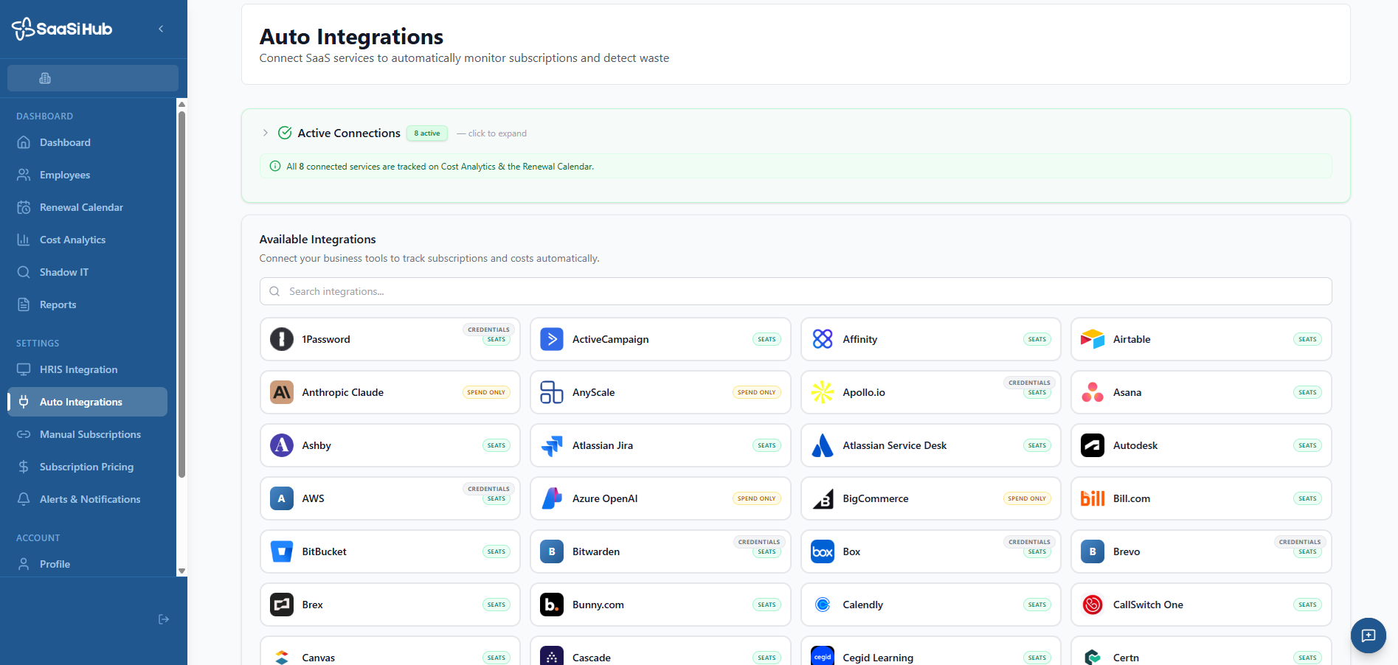Open the ActiveCampaign integration card
Viewport: 1398px width, 665px height.
click(x=660, y=339)
